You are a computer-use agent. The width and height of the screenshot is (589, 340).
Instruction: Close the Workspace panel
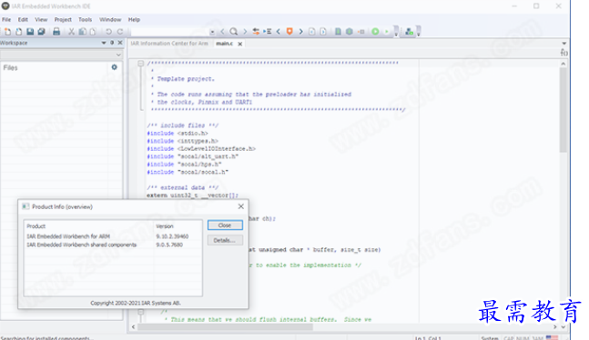(x=120, y=43)
